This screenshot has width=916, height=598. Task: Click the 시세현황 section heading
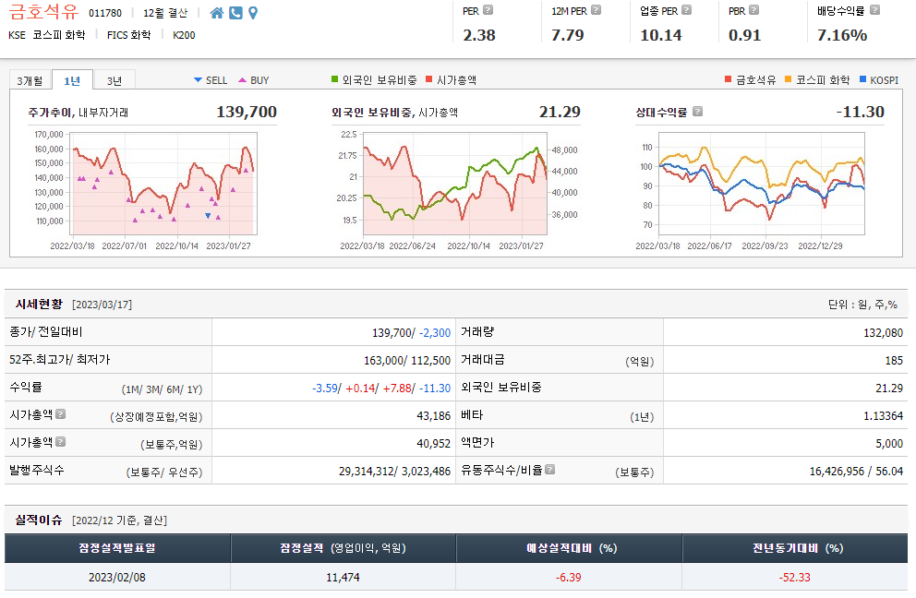pyautogui.click(x=39, y=304)
